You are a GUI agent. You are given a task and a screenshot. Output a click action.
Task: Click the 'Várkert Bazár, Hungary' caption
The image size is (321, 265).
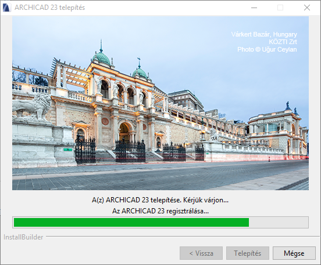pos(264,34)
